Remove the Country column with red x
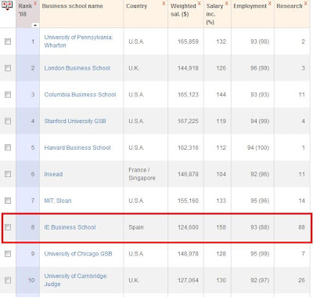 click(x=164, y=3)
